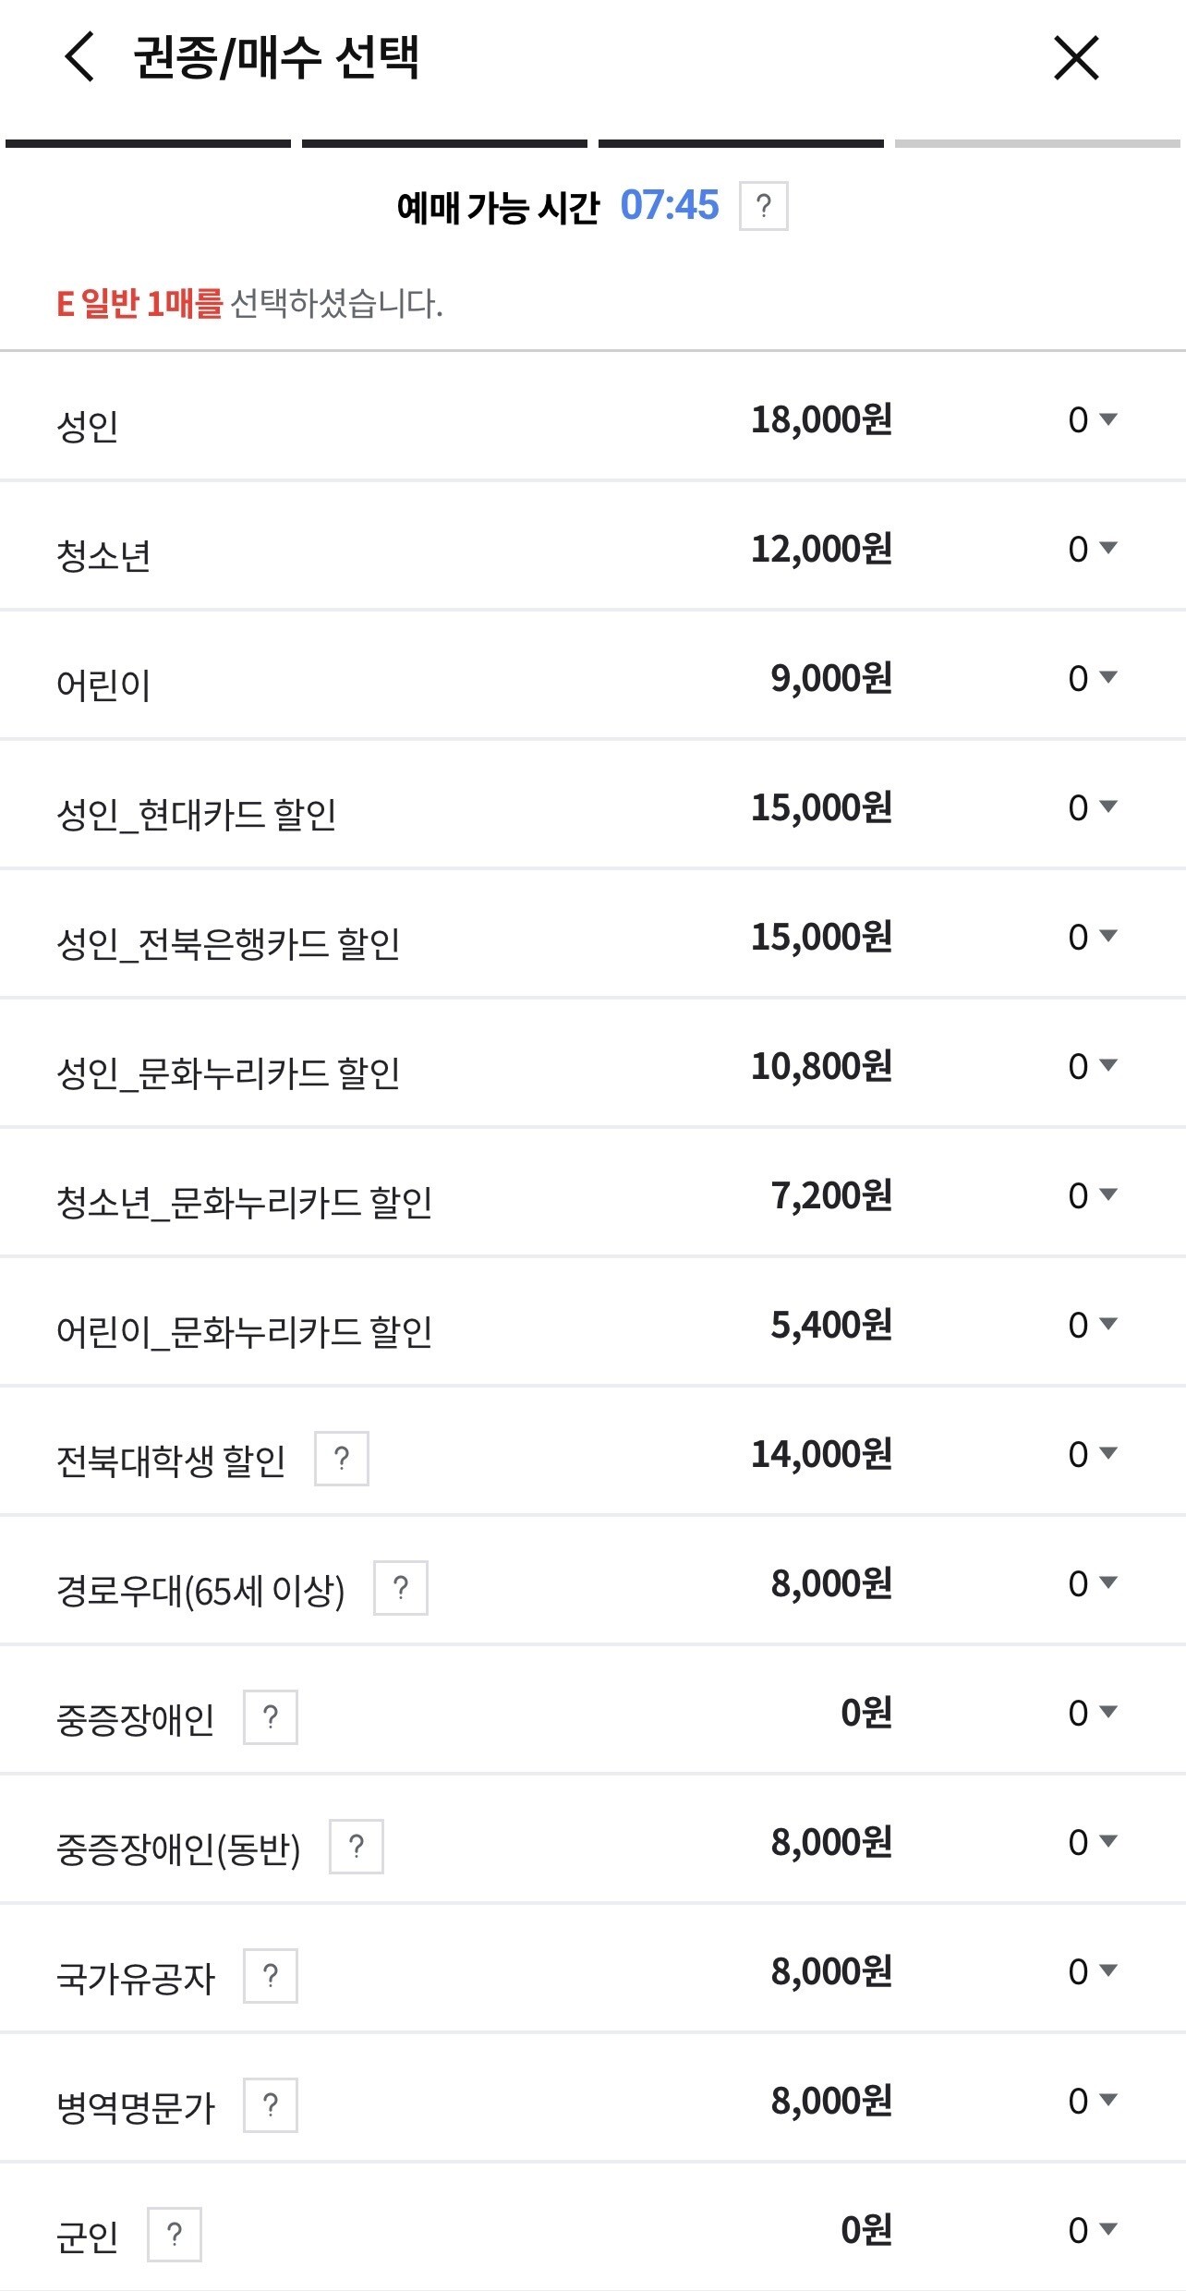Open quantity dropdown for 어린이_문화누리카드 할인
Screen dimensions: 1186x2291
[x=1093, y=1326]
